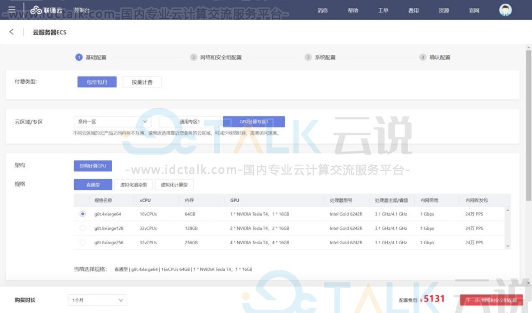The height and width of the screenshot is (313, 532).
Task: Open 控制台 in top bar
Action: pos(82,10)
